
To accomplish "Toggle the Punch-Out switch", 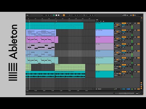I will (x=86, y=15).
